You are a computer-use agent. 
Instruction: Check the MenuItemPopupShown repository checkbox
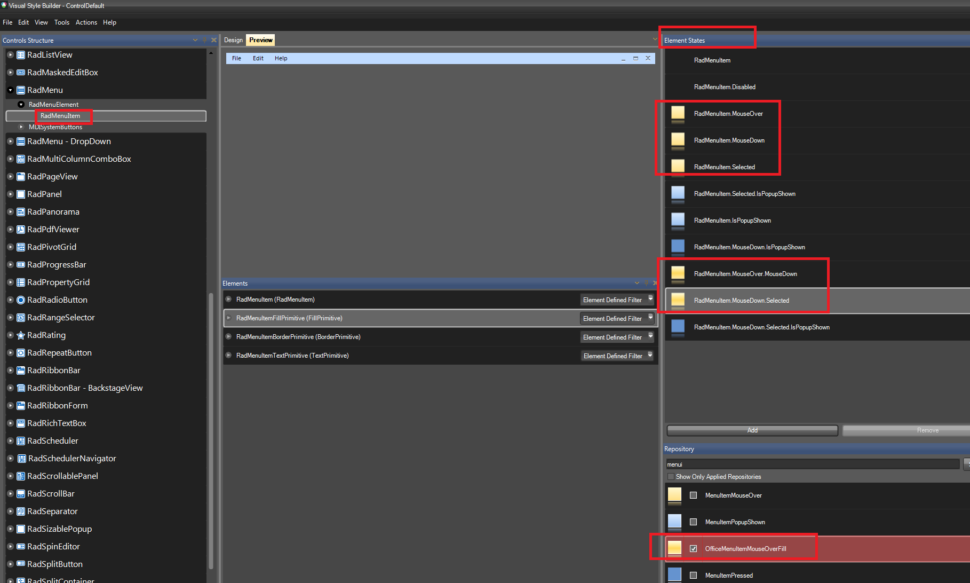tap(693, 522)
